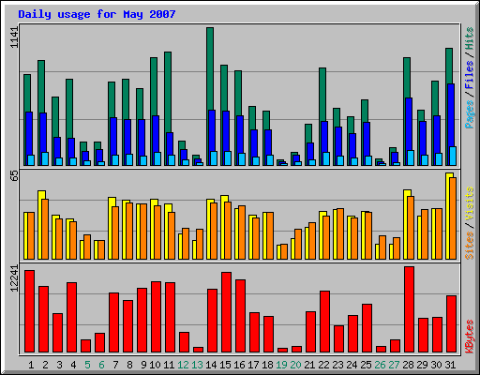The image size is (480, 375).
Task: Select the red KBytes bar for day 31
Action: tap(451, 324)
